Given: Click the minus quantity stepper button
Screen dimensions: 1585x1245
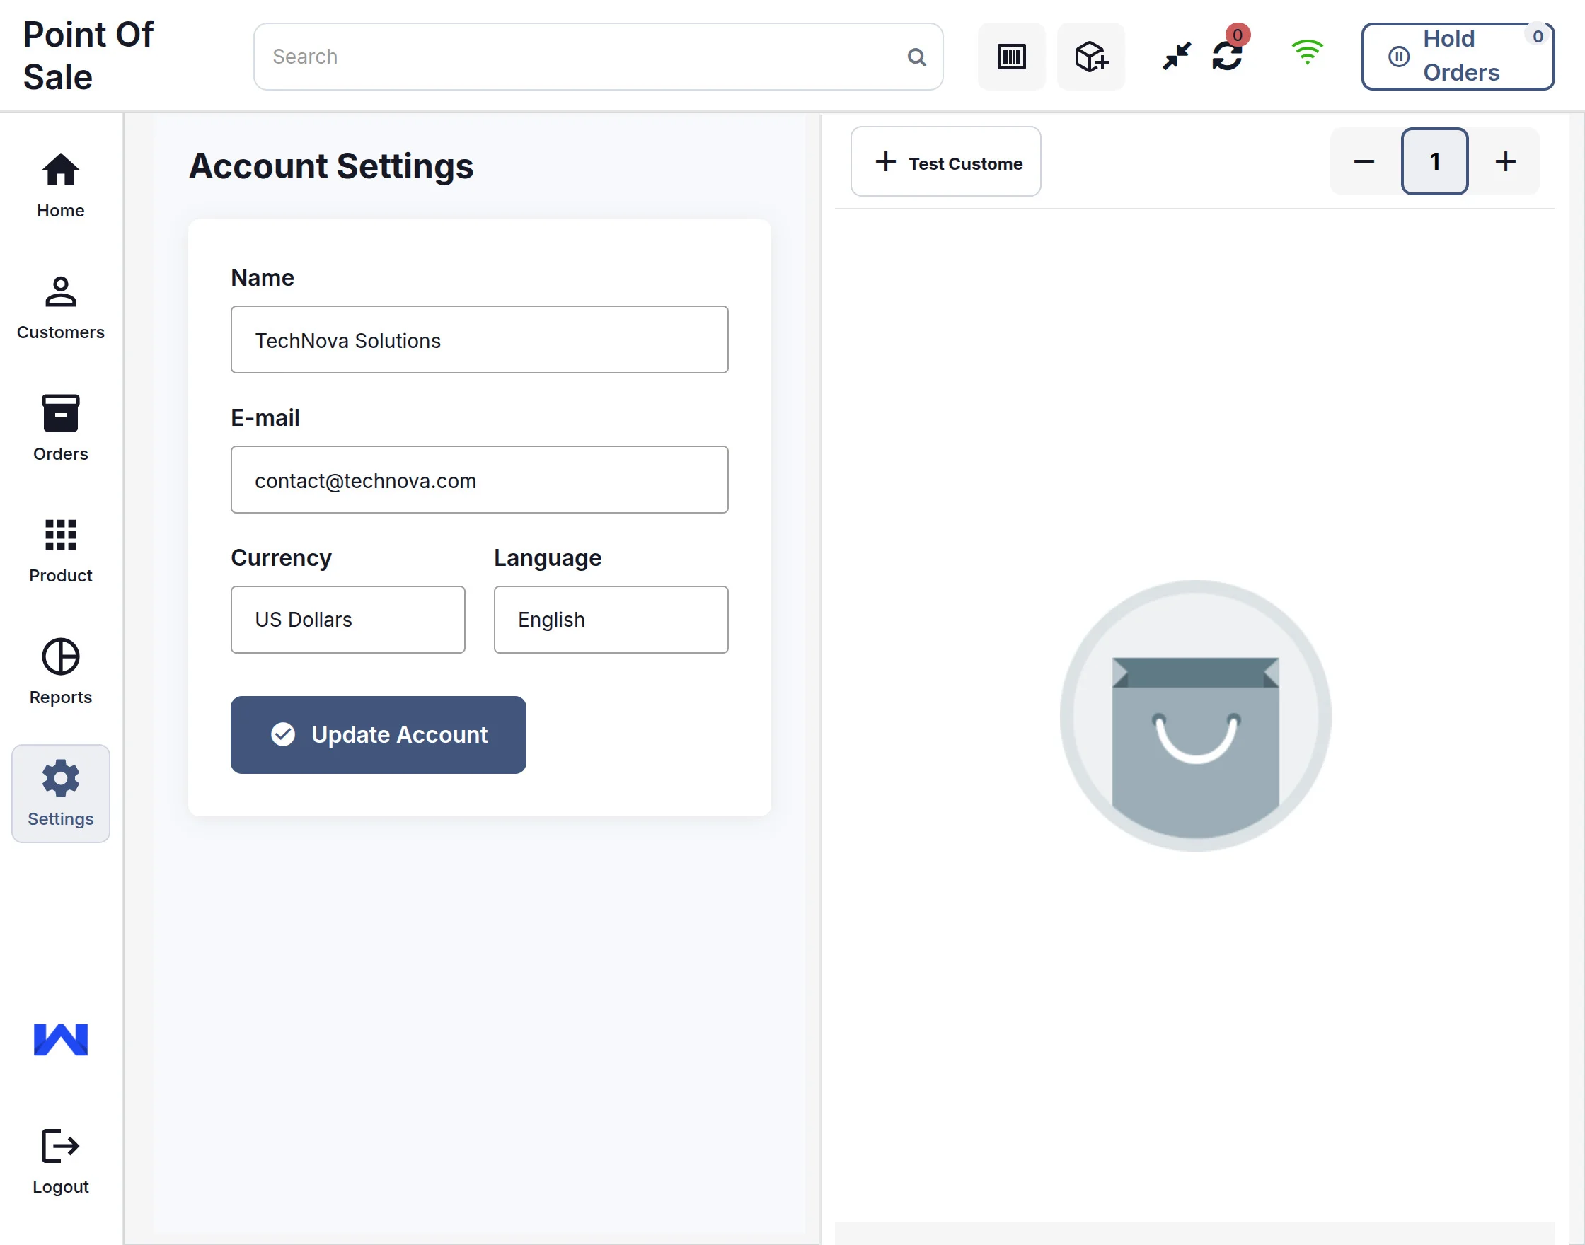Looking at the screenshot, I should pos(1364,161).
